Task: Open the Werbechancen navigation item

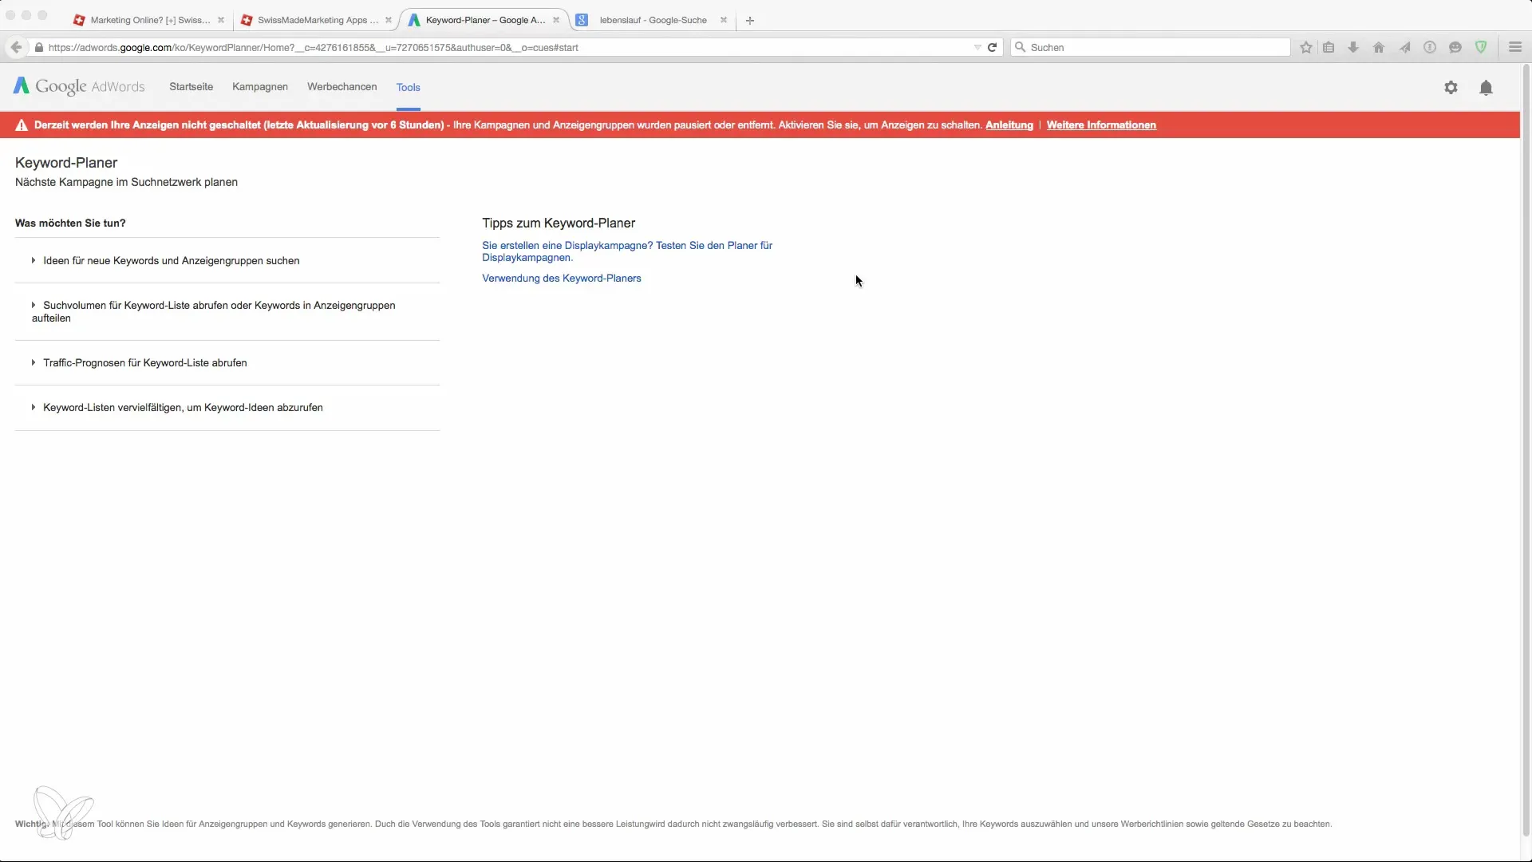Action: pyautogui.click(x=342, y=87)
